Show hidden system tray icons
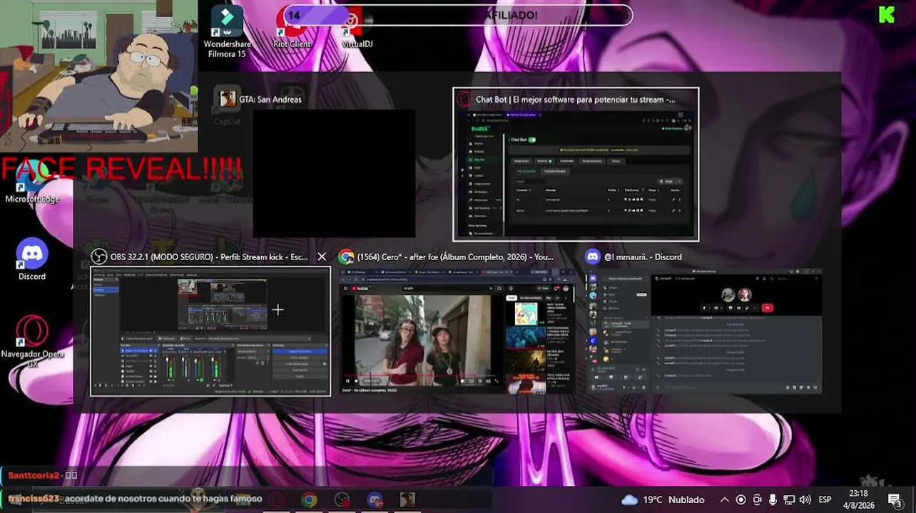 coord(725,499)
